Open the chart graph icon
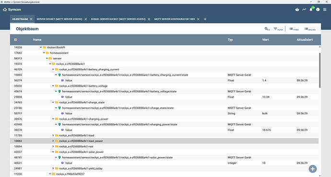331x177 pixels. pos(304,10)
